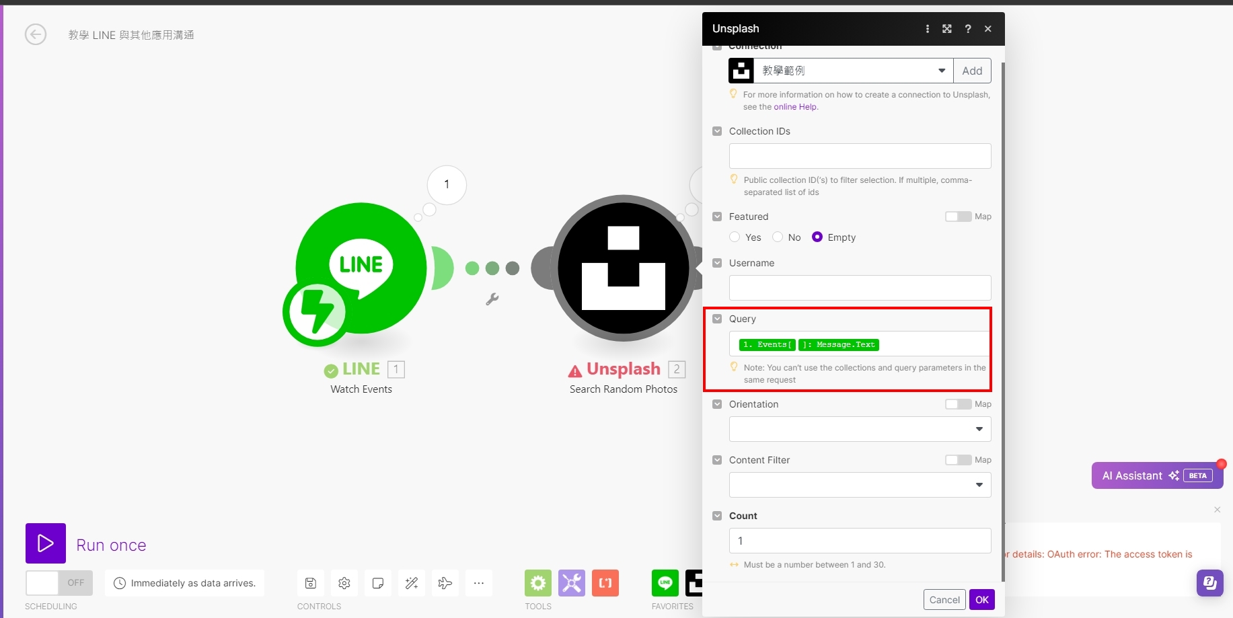Image resolution: width=1233 pixels, height=618 pixels.
Task: Click the auto-align magic wand icon
Action: click(x=412, y=583)
